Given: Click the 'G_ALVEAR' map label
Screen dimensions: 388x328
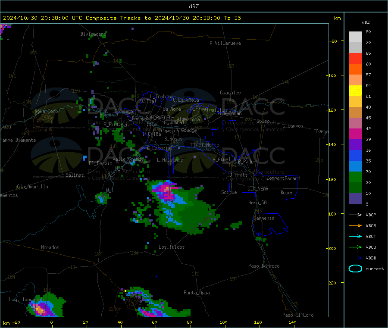Looking at the screenshot, I should click(x=258, y=189).
